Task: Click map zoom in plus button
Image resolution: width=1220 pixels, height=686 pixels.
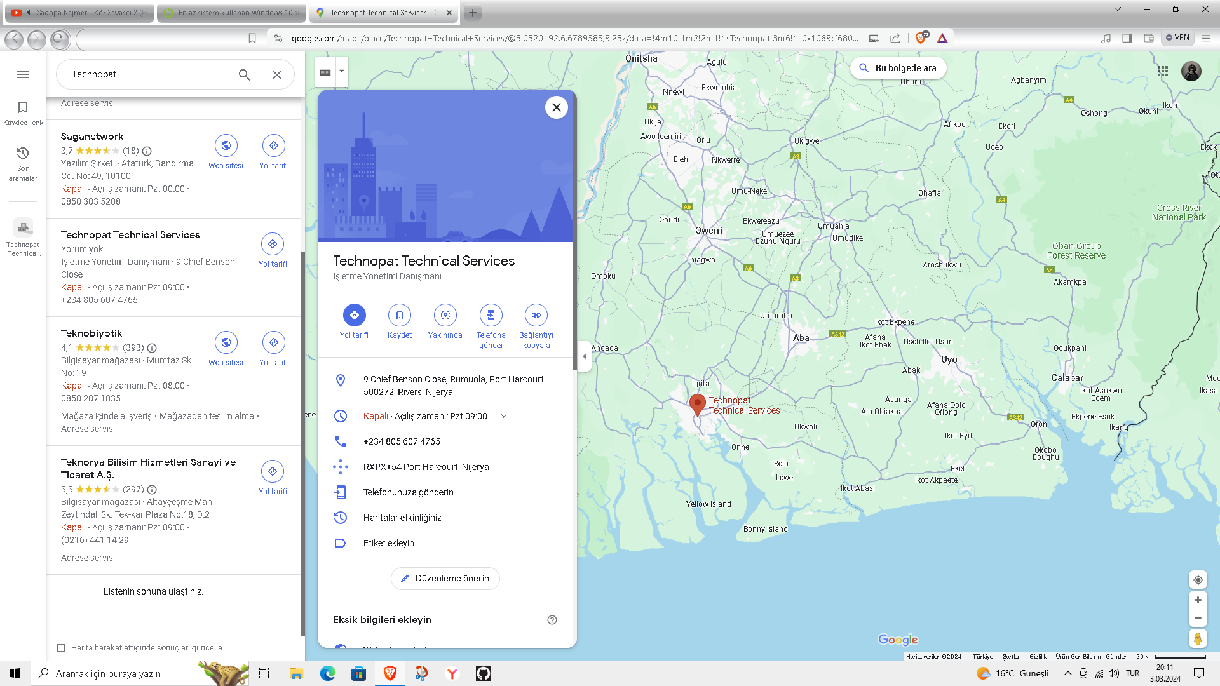Action: (1198, 600)
